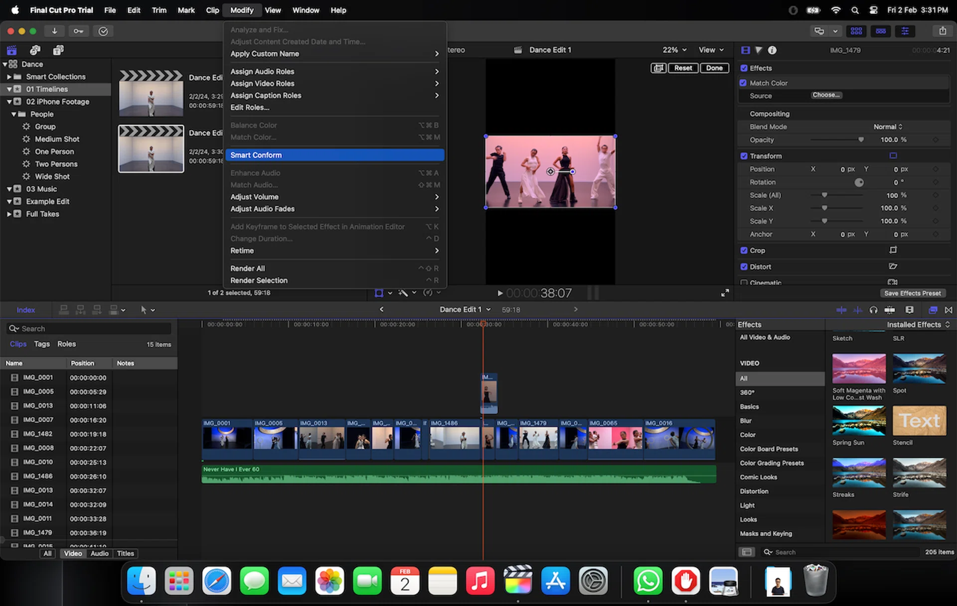
Task: Click the import media arrow icon
Action: coord(54,31)
